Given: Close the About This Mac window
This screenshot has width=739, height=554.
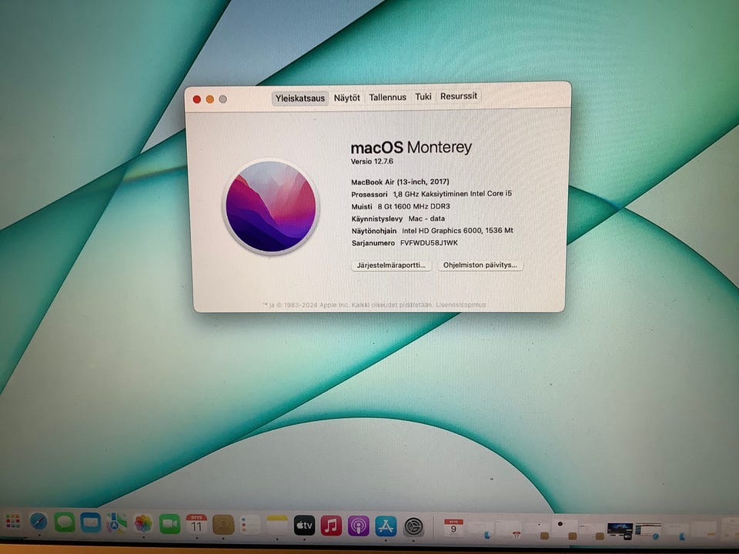Looking at the screenshot, I should (197, 99).
